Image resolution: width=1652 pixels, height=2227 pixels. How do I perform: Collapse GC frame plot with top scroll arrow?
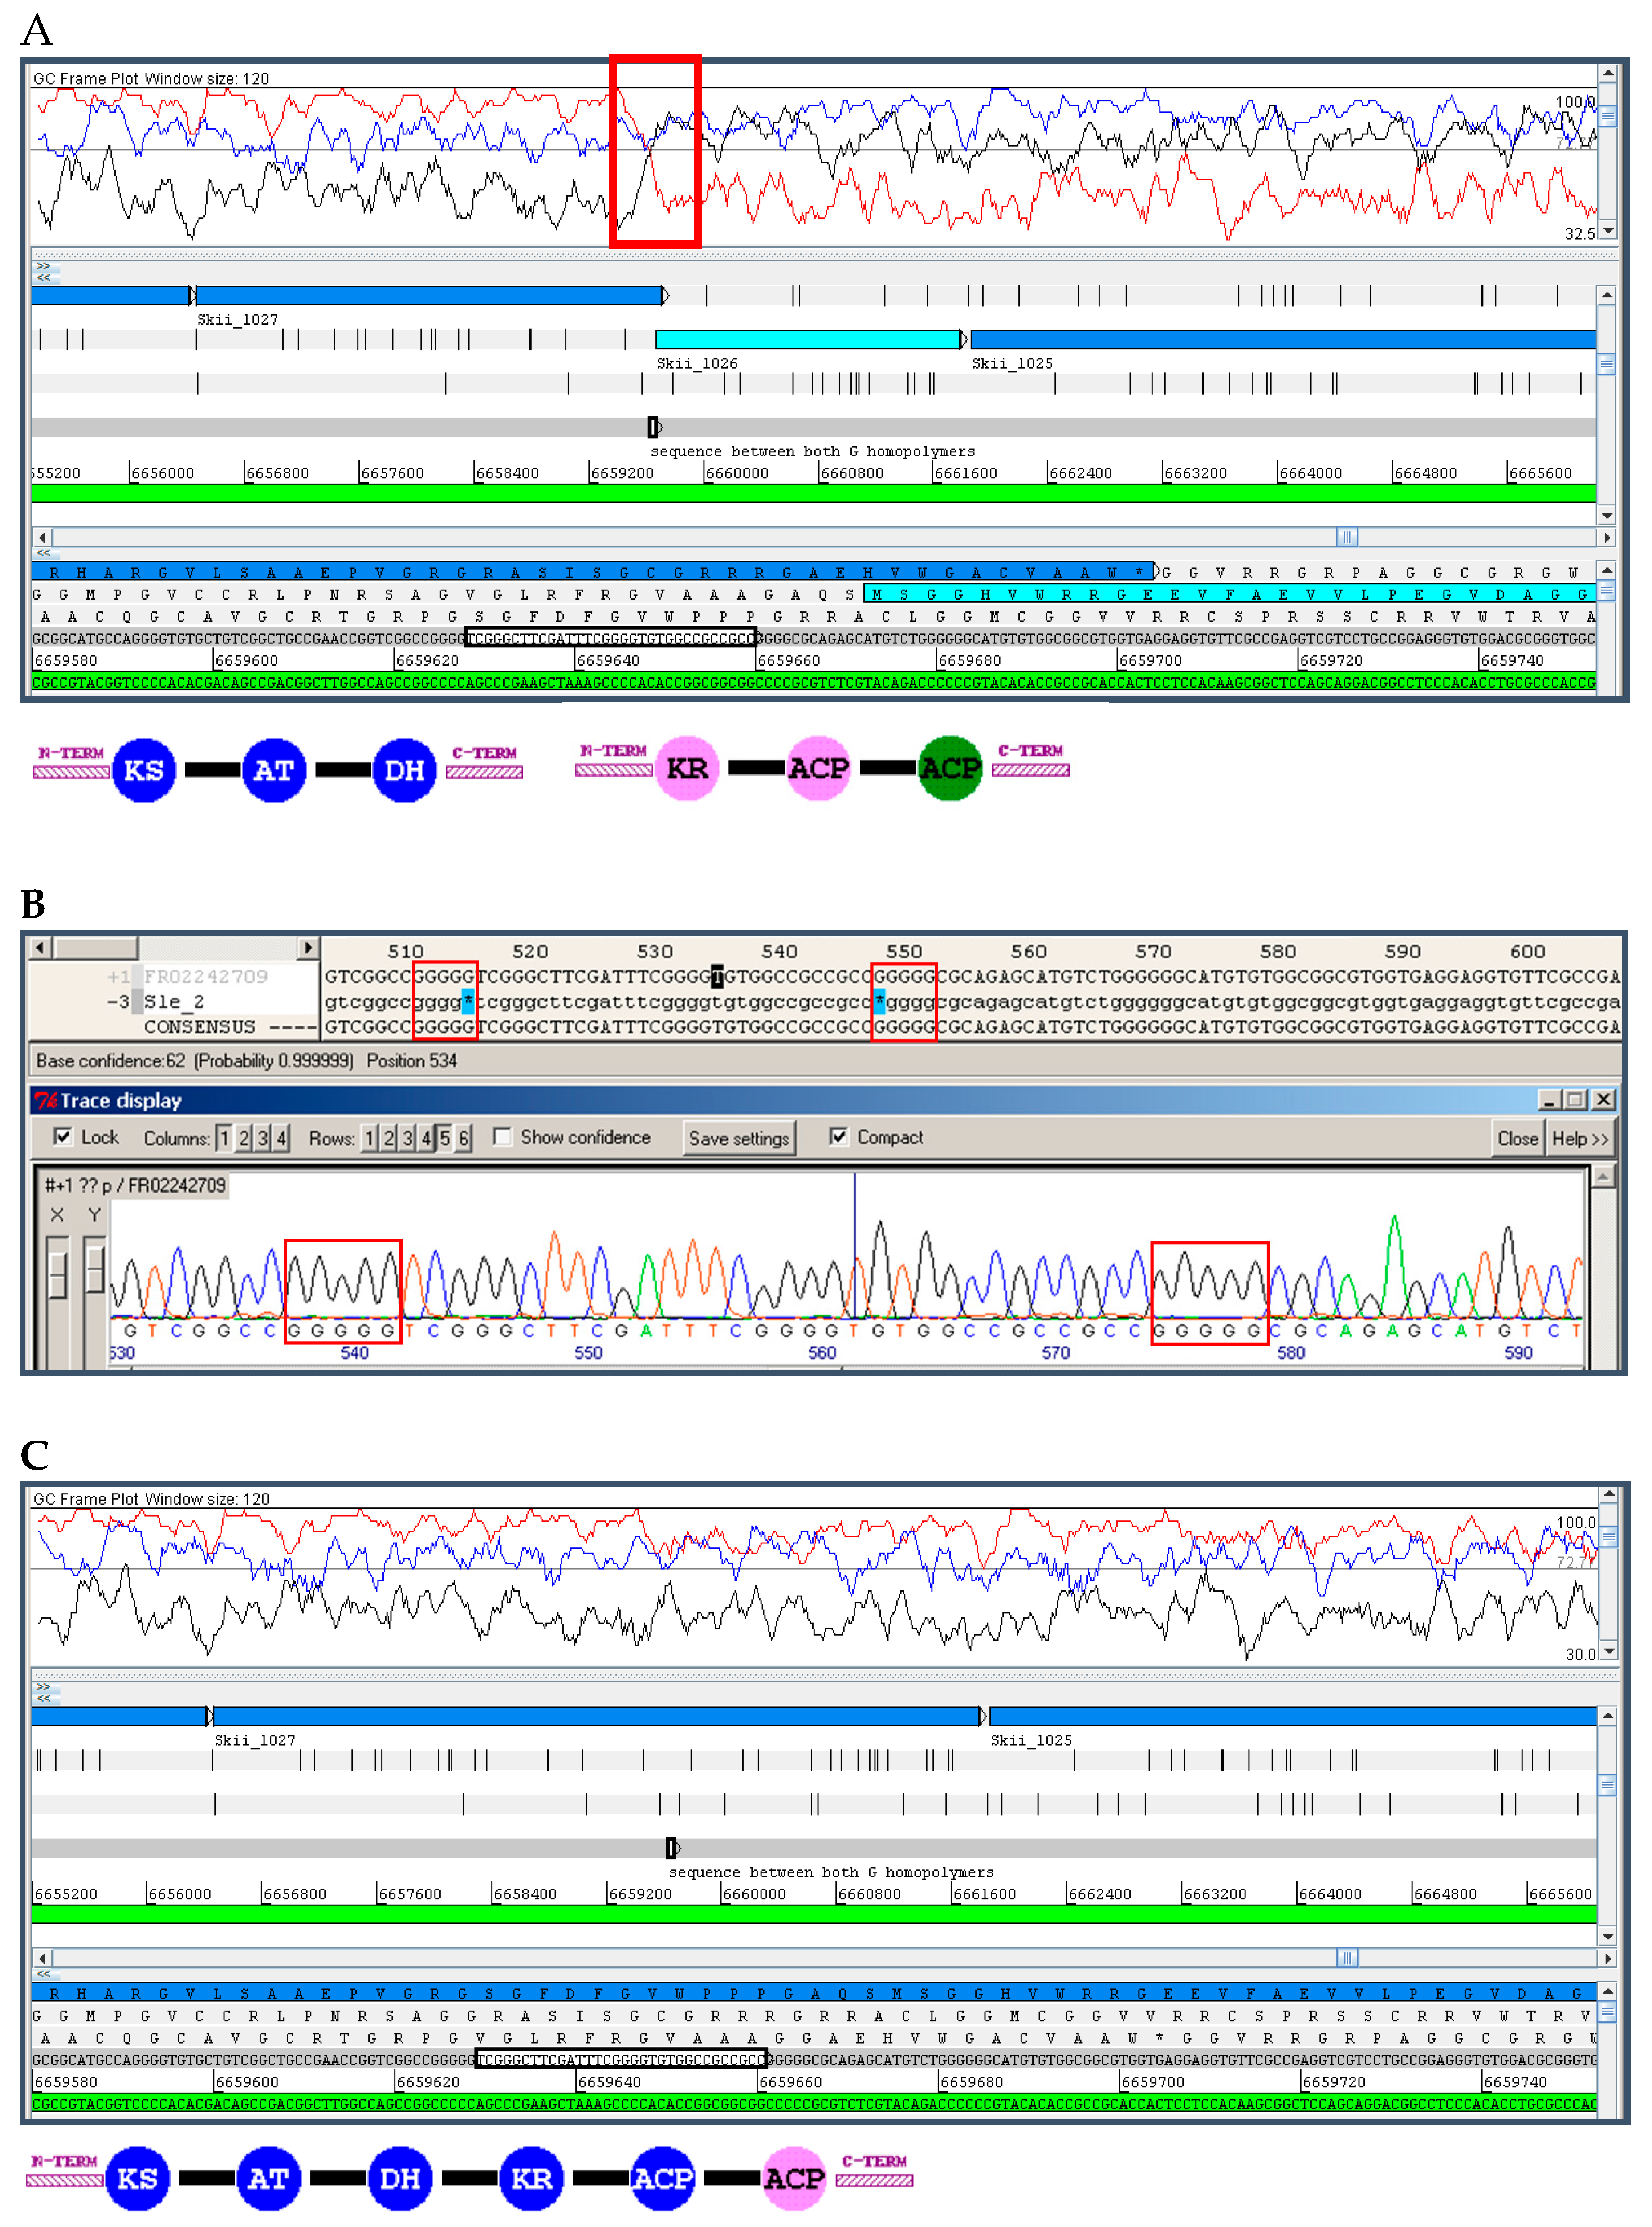click(1608, 73)
